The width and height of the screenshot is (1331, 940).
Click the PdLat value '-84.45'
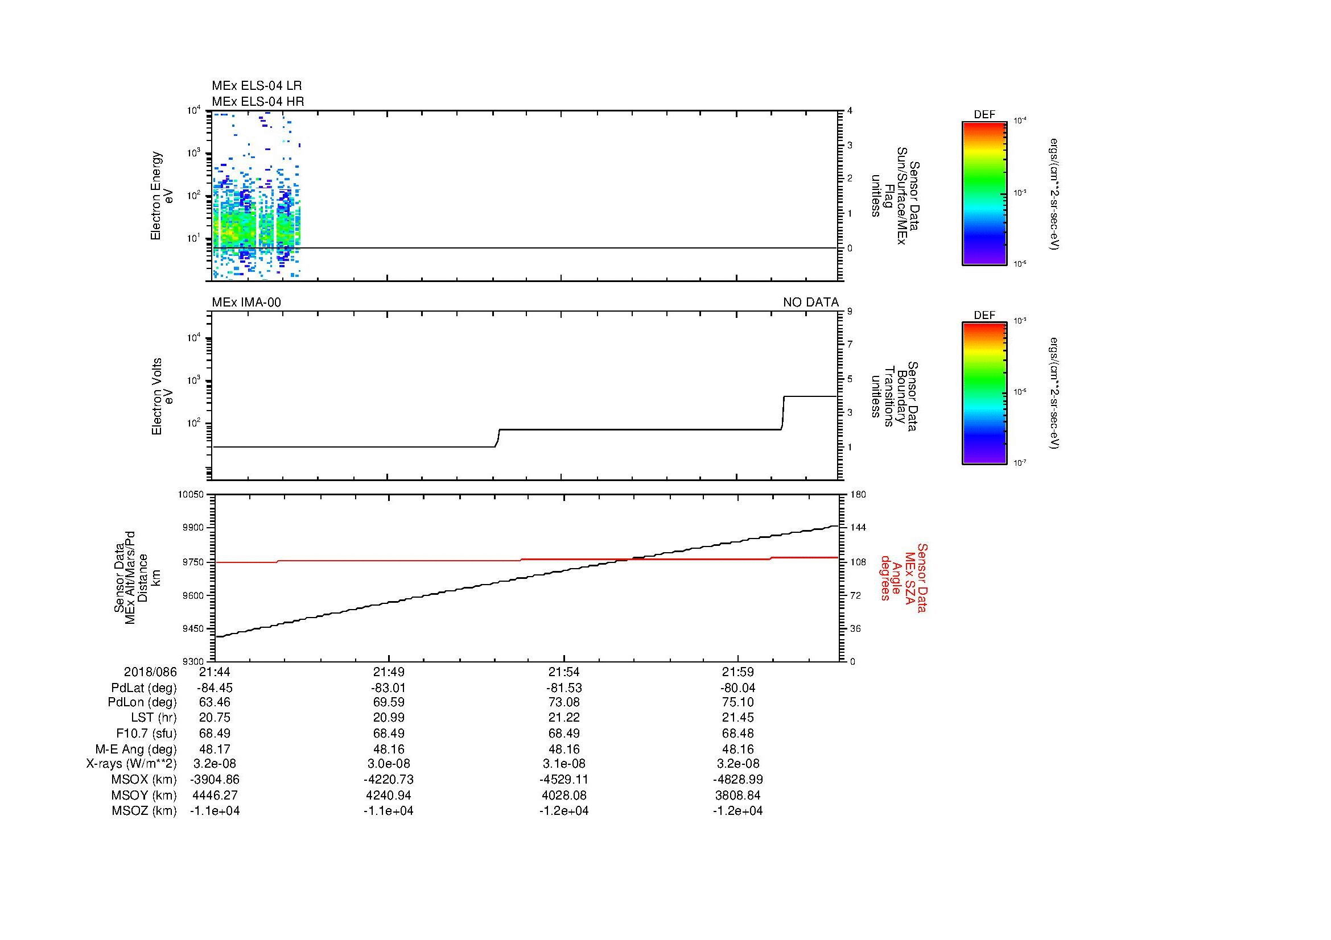coord(215,688)
